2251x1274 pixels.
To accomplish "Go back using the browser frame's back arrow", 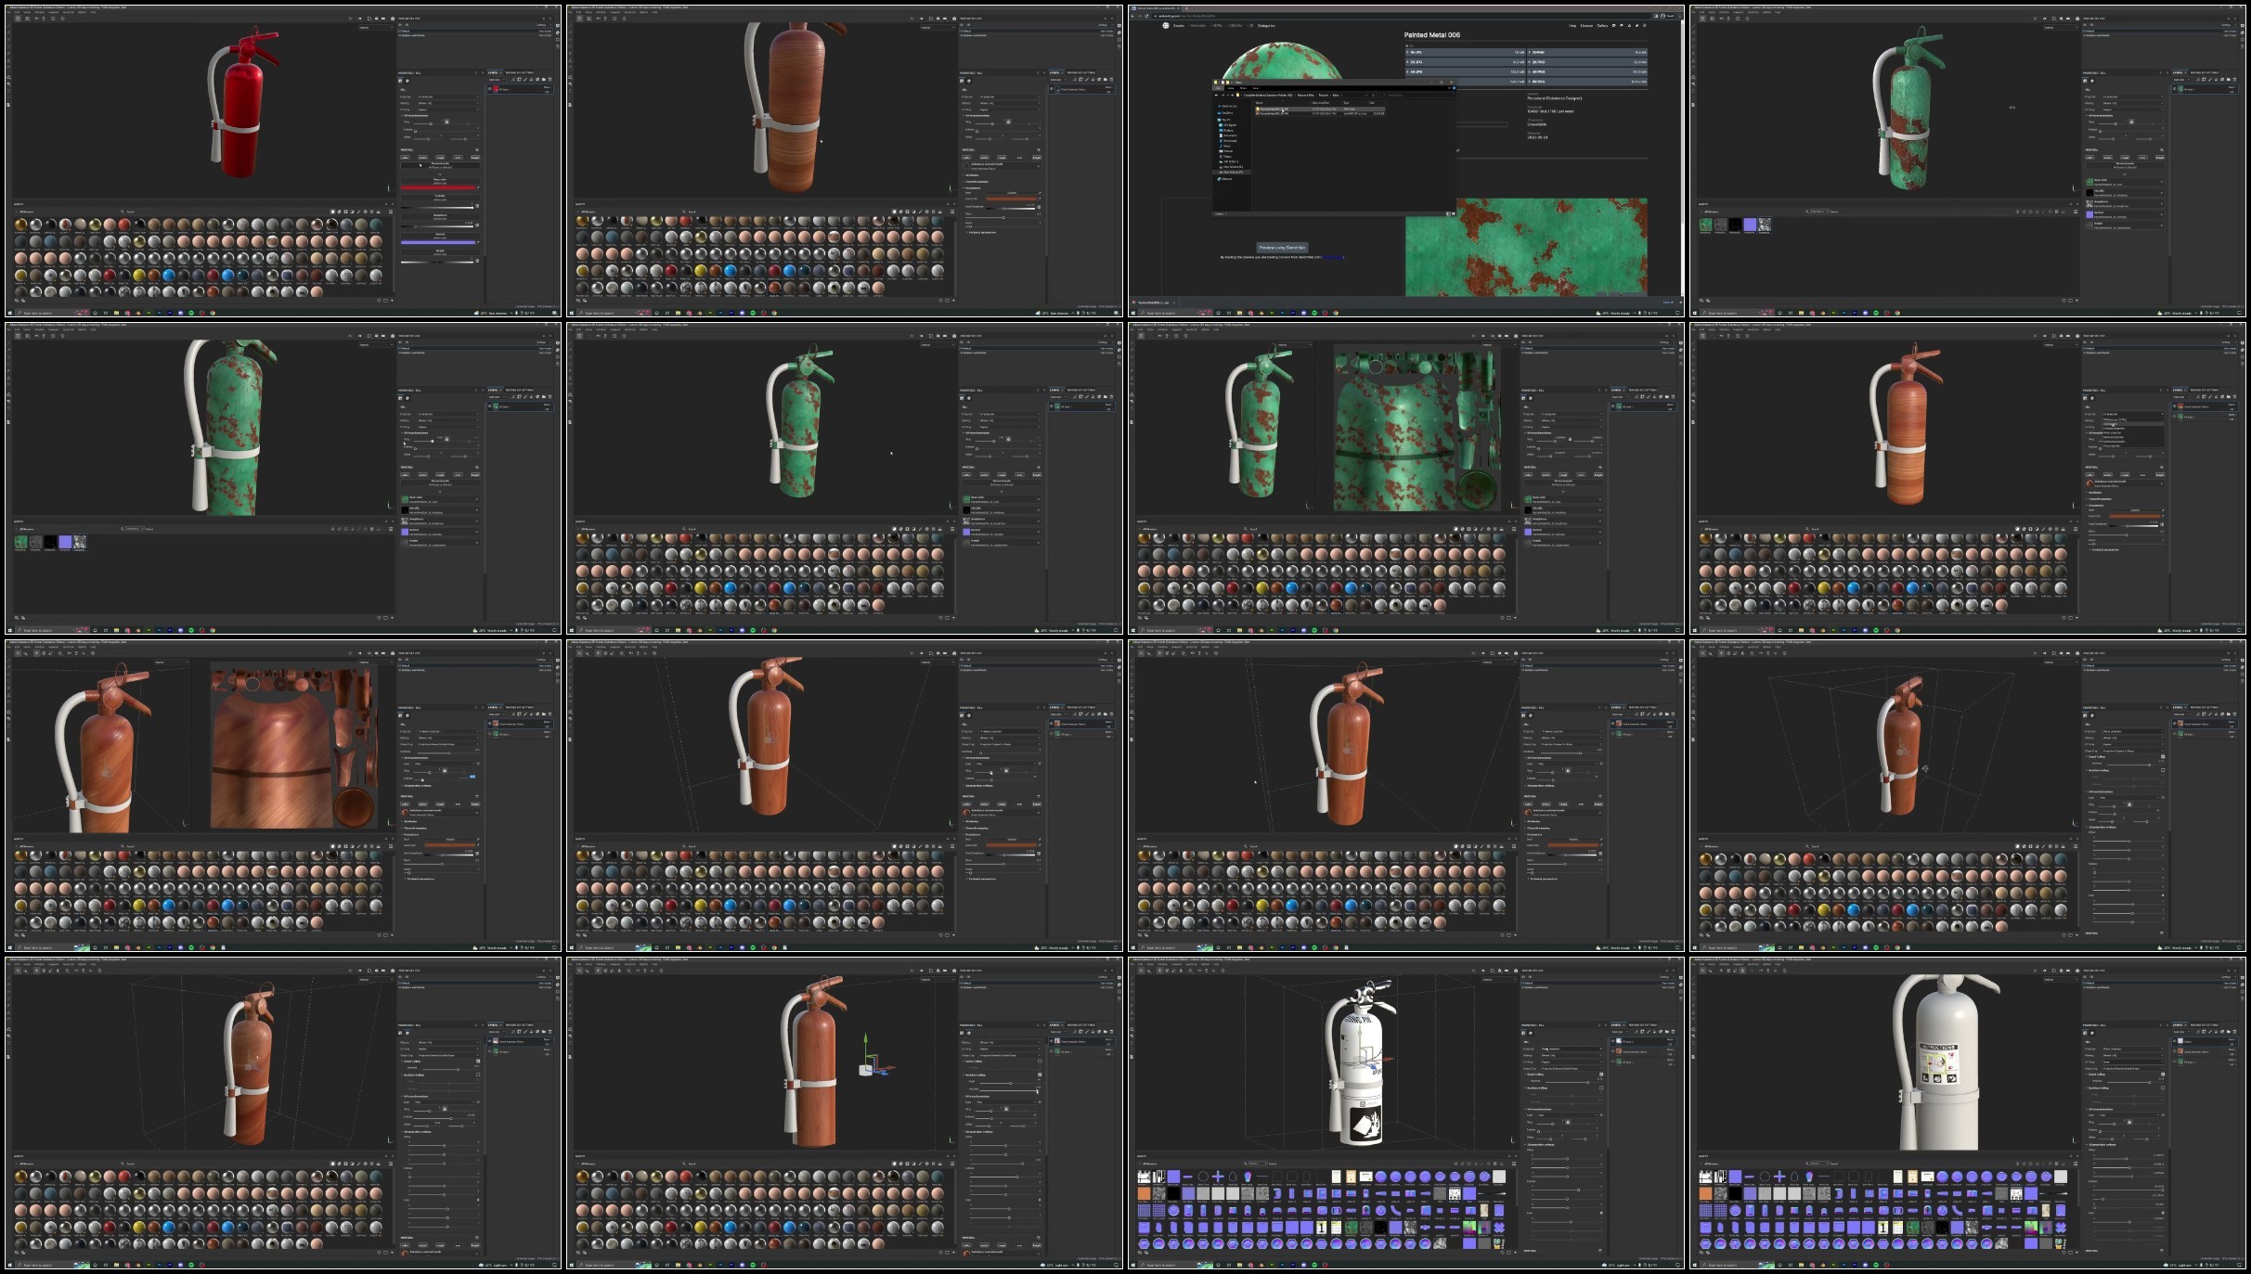I will click(1134, 16).
